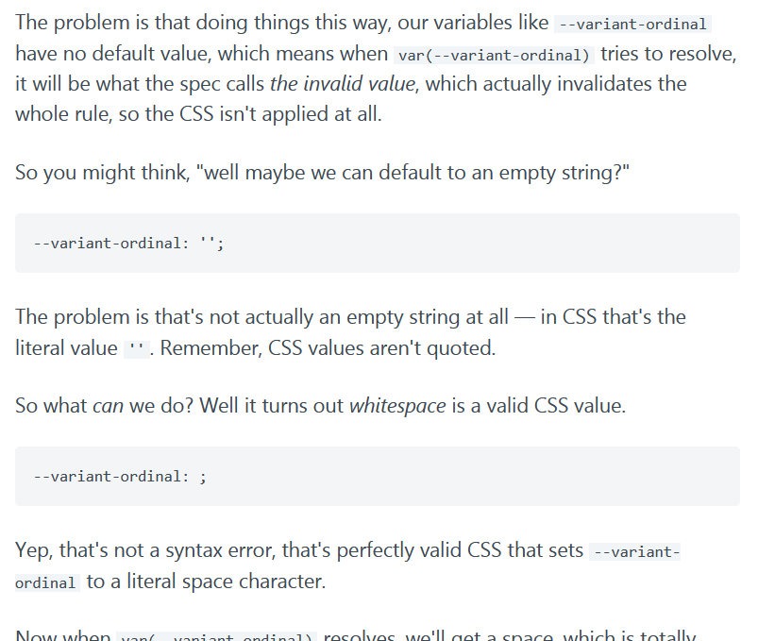Click the inline code fragment "--variant-" in last paragraph
The height and width of the screenshot is (641, 758).
[634, 552]
